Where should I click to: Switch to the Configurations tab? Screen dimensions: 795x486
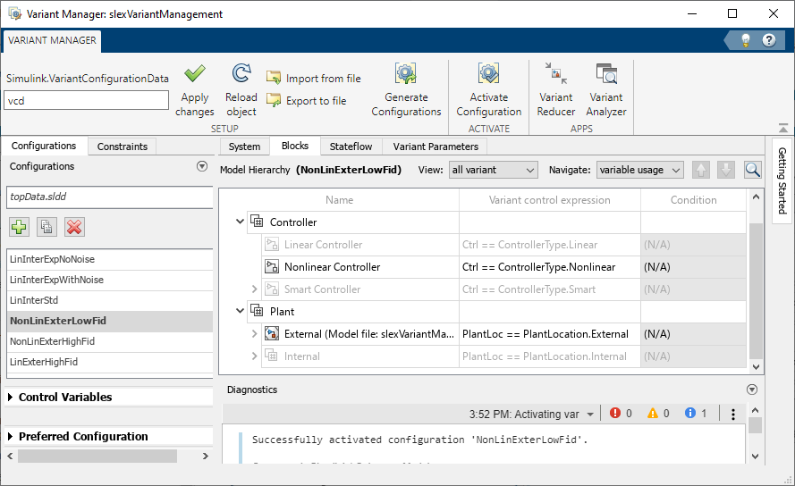click(44, 146)
